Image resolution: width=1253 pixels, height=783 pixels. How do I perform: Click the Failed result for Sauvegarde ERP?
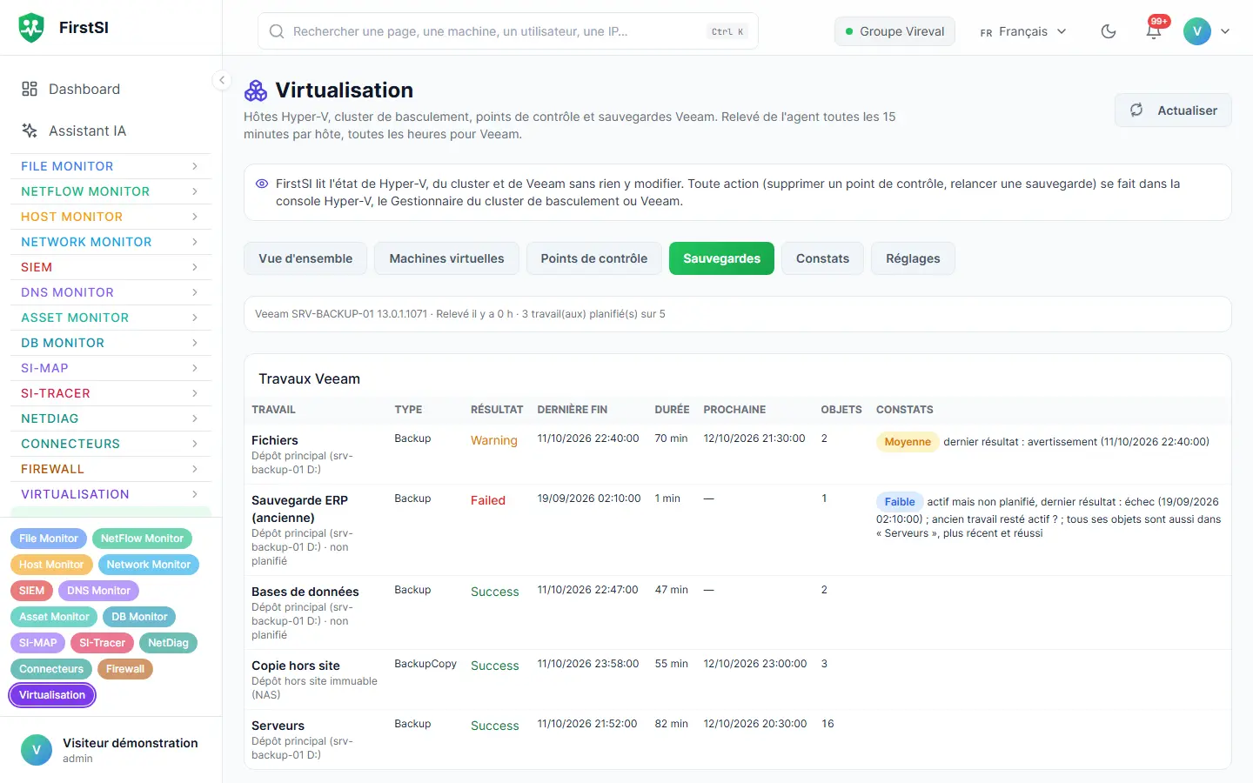488,500
